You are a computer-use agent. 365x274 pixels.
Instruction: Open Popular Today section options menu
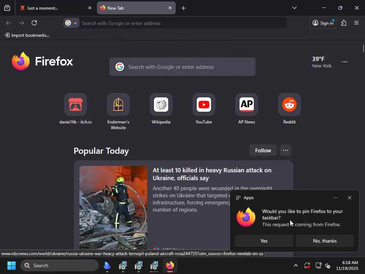(286, 150)
